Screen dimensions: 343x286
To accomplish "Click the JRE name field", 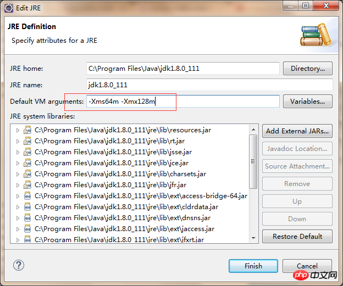I will pyautogui.click(x=209, y=85).
